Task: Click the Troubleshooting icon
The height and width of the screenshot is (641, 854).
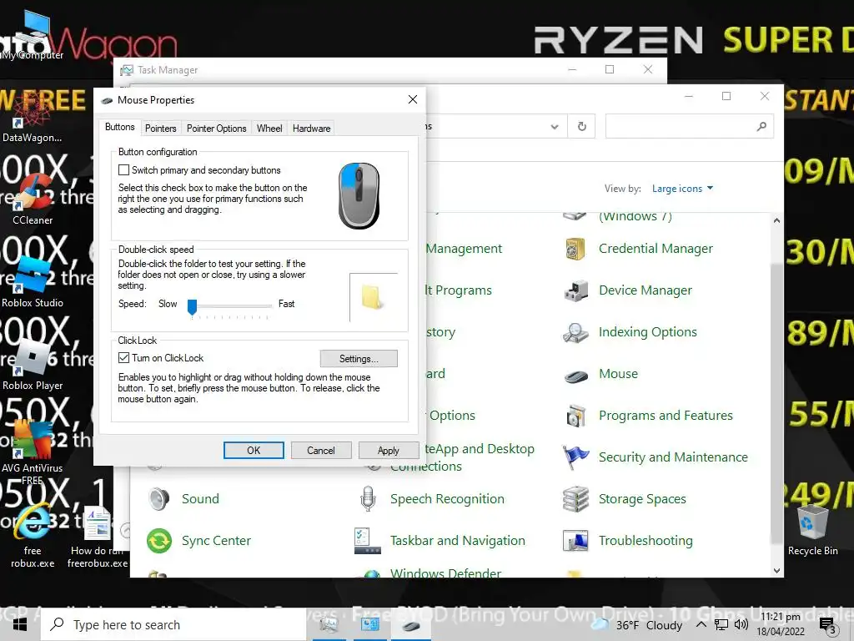Action: click(x=575, y=541)
